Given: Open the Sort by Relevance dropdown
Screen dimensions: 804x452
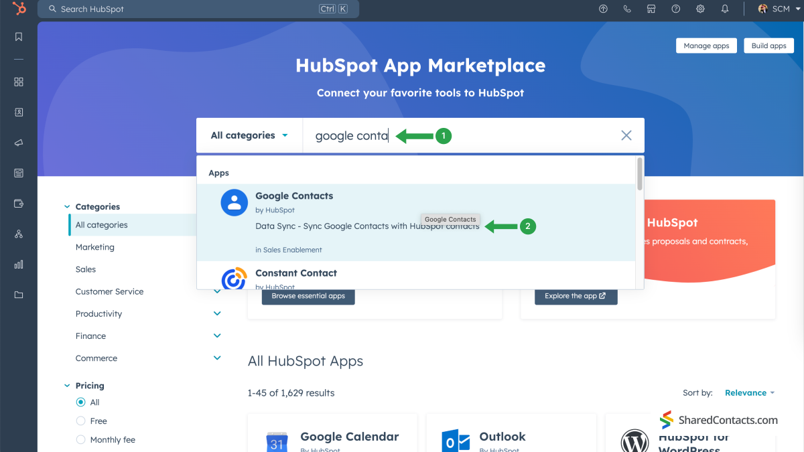Looking at the screenshot, I should click(750, 393).
